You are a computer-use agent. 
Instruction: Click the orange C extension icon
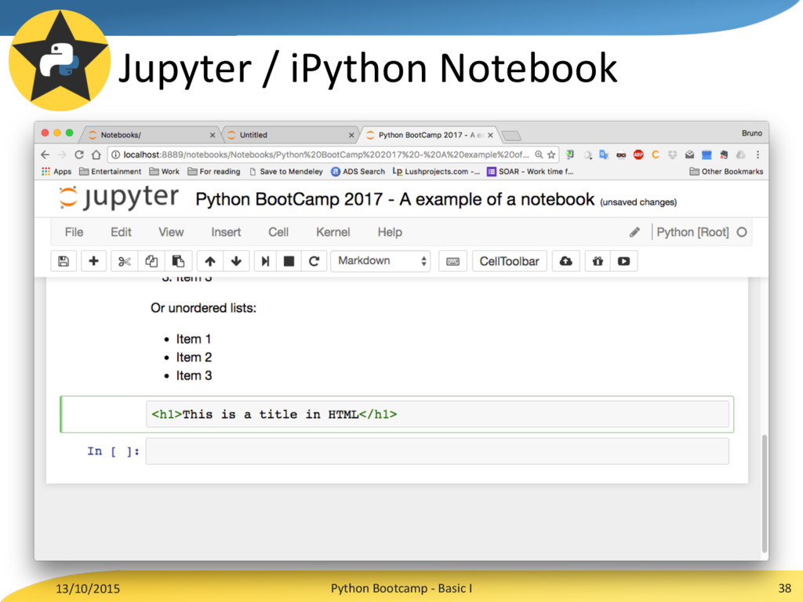(655, 154)
